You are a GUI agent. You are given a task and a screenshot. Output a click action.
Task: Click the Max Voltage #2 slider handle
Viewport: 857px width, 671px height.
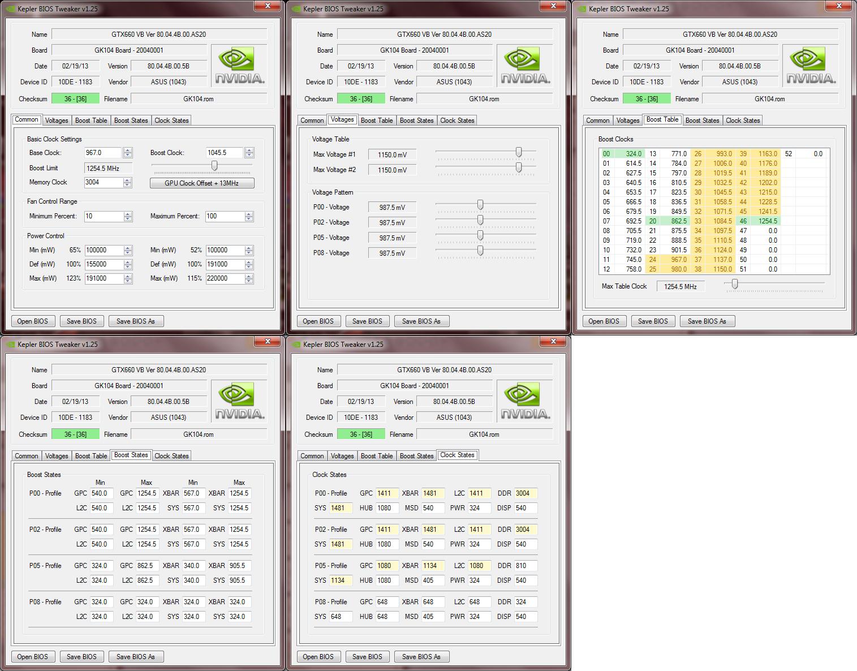tap(519, 167)
